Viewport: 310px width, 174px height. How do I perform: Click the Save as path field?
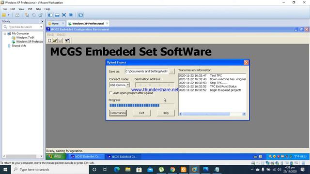(x=146, y=71)
